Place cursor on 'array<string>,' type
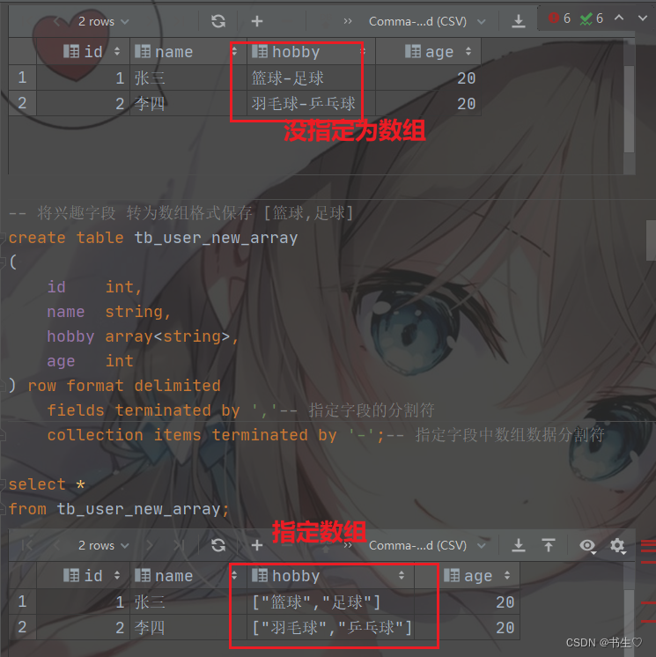 172,336
